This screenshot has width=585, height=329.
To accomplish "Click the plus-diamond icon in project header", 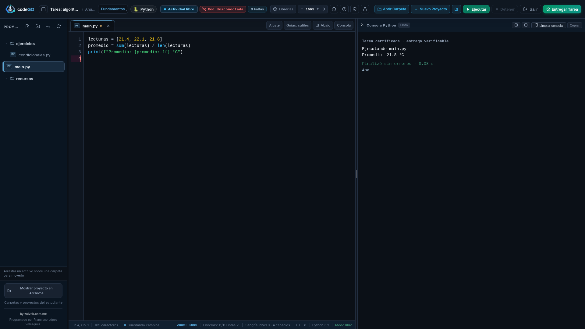I will [48, 27].
